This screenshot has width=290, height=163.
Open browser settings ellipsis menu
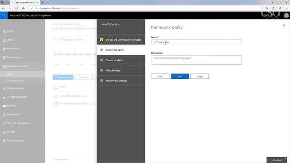tap(286, 8)
